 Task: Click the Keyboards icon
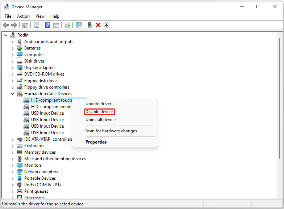point(20,146)
